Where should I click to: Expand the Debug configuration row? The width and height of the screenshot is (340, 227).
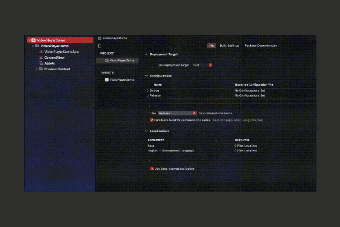point(148,91)
